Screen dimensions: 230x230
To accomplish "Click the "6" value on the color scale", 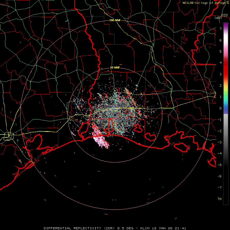I will pos(221,40).
